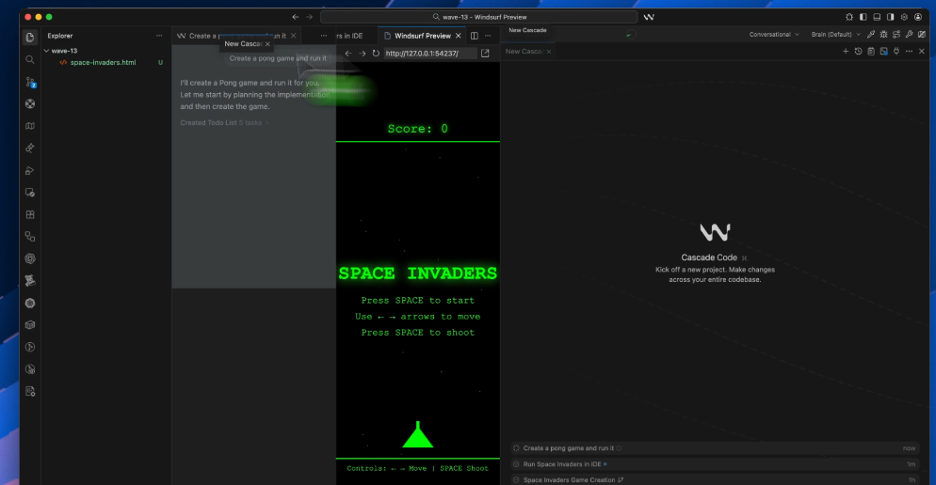The image size is (936, 485).
Task: Split the editor right
Action: (x=474, y=36)
